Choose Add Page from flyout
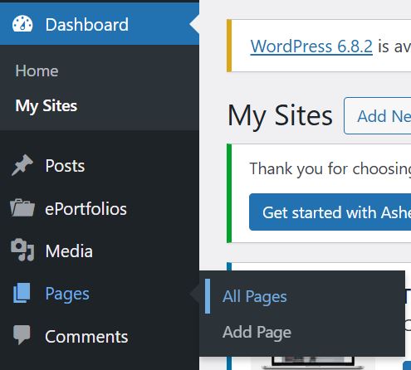This screenshot has width=411, height=370. pos(257,333)
